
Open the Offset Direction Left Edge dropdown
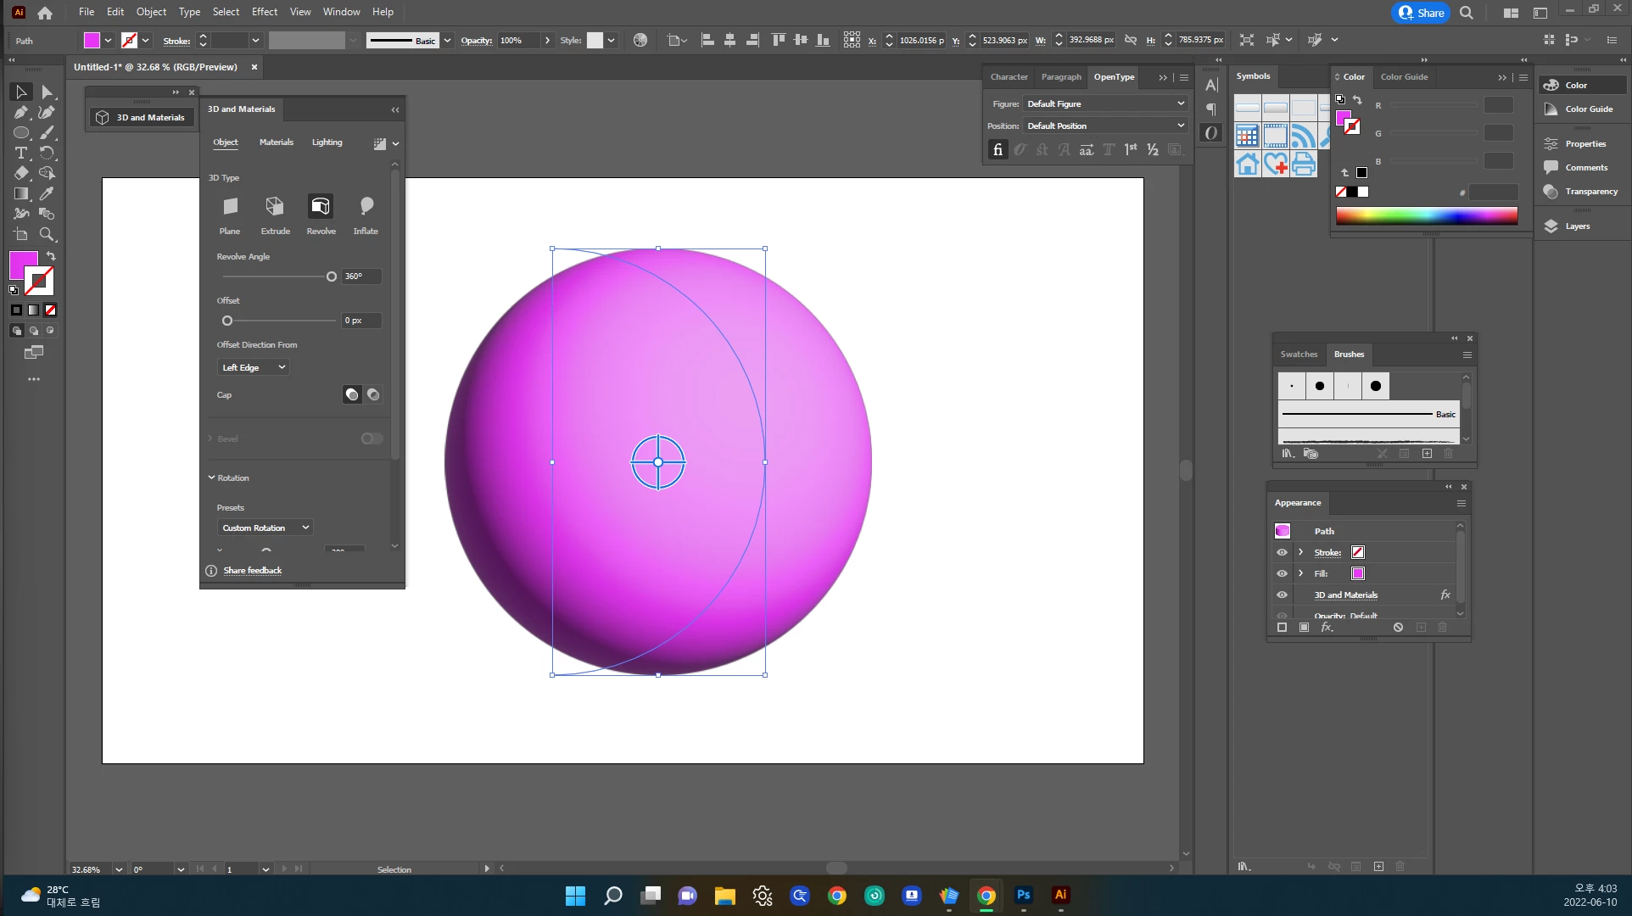tap(253, 367)
